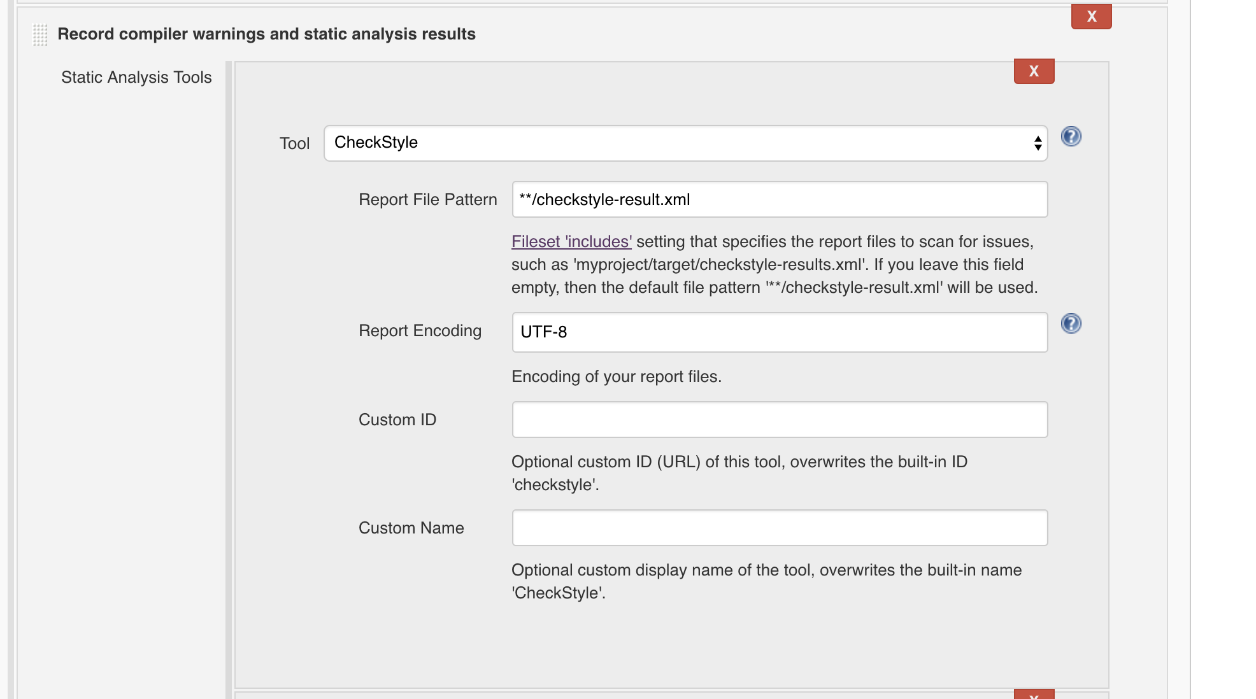Click the Report File Pattern label
The height and width of the screenshot is (699, 1256).
click(x=427, y=200)
